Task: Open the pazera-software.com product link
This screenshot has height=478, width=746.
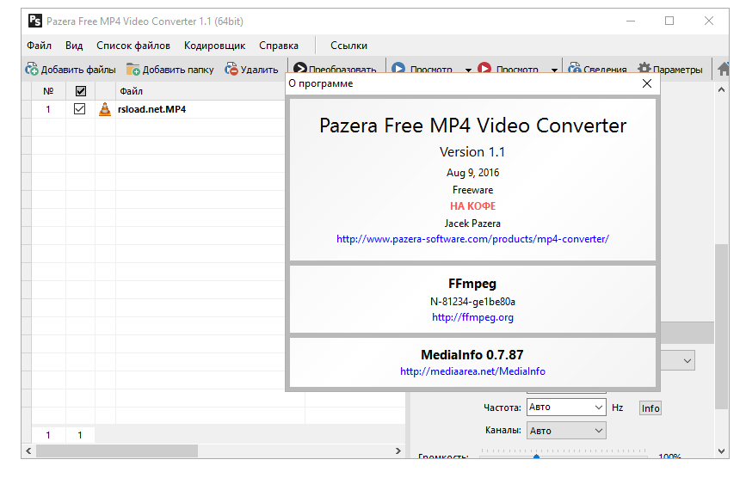Action: pos(472,239)
